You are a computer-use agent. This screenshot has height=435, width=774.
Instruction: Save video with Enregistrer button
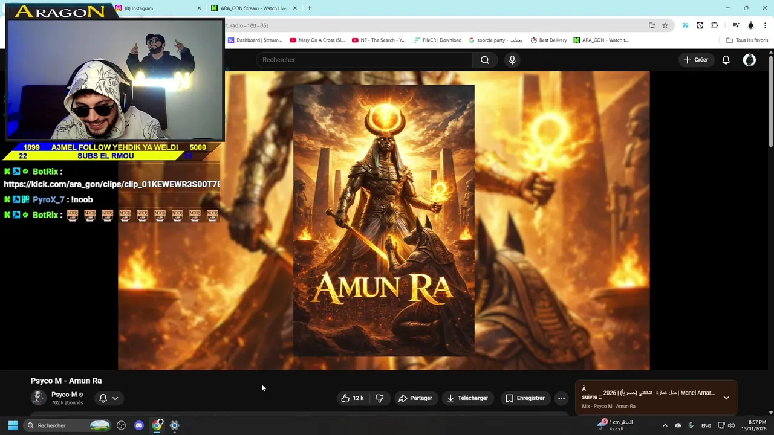click(525, 398)
